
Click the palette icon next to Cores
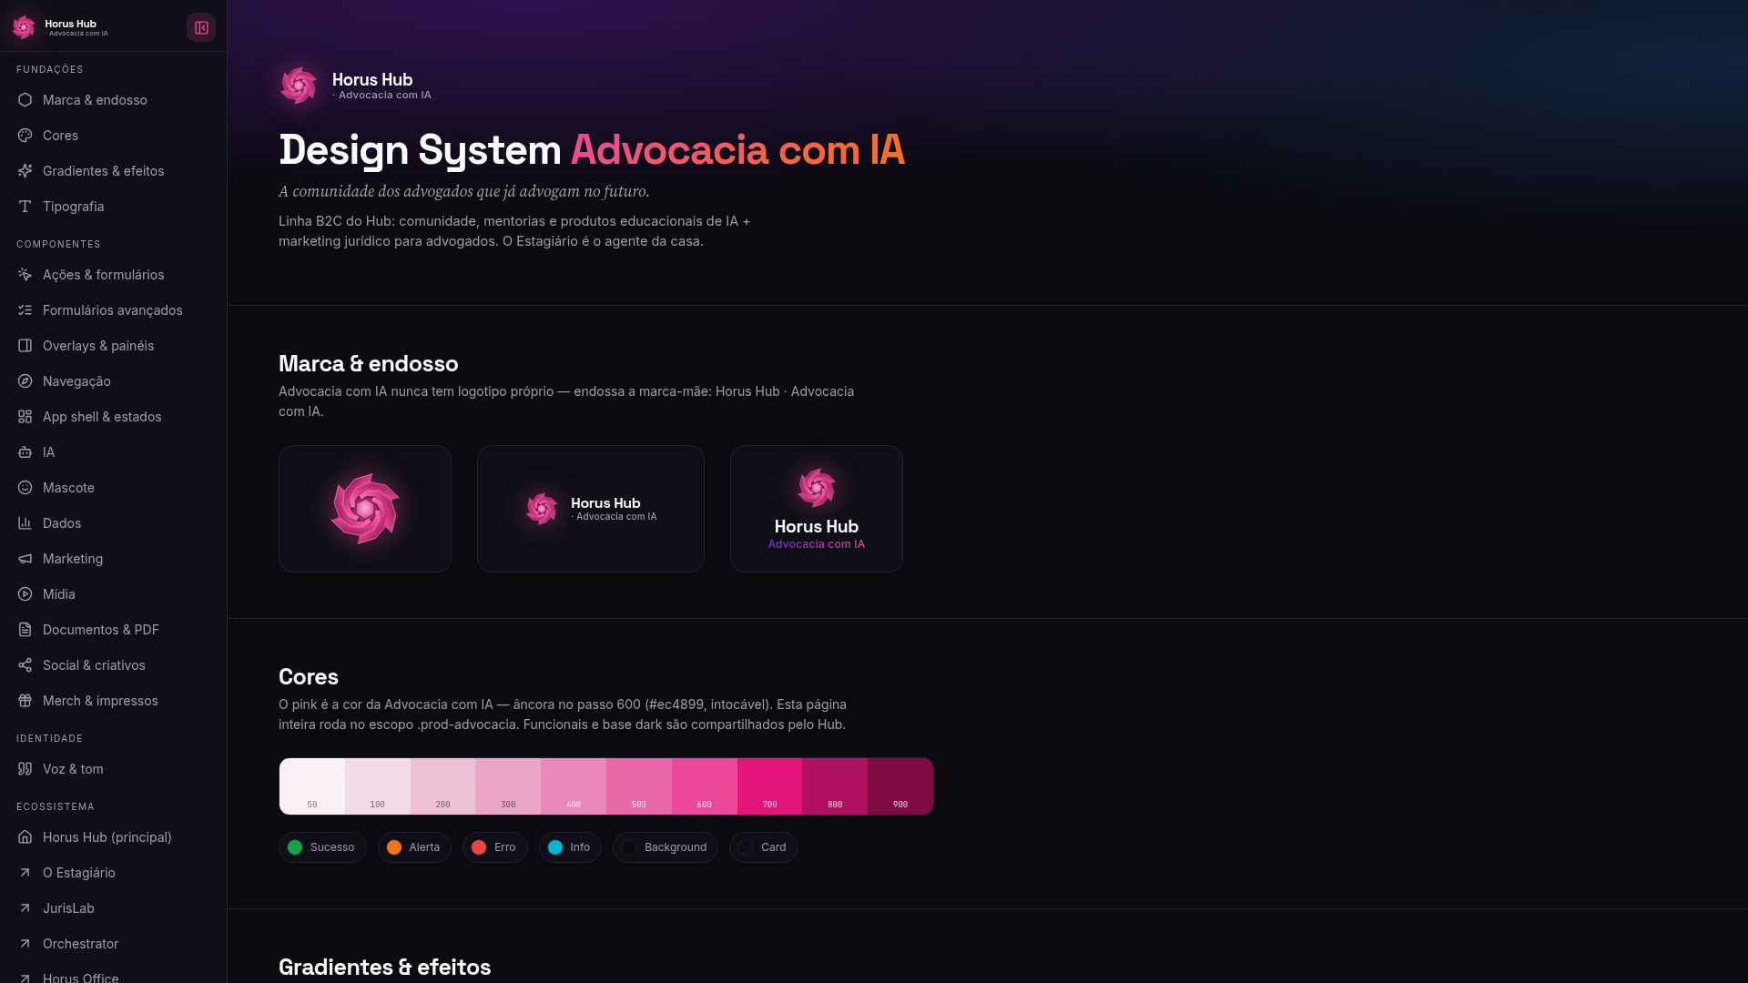coord(25,136)
